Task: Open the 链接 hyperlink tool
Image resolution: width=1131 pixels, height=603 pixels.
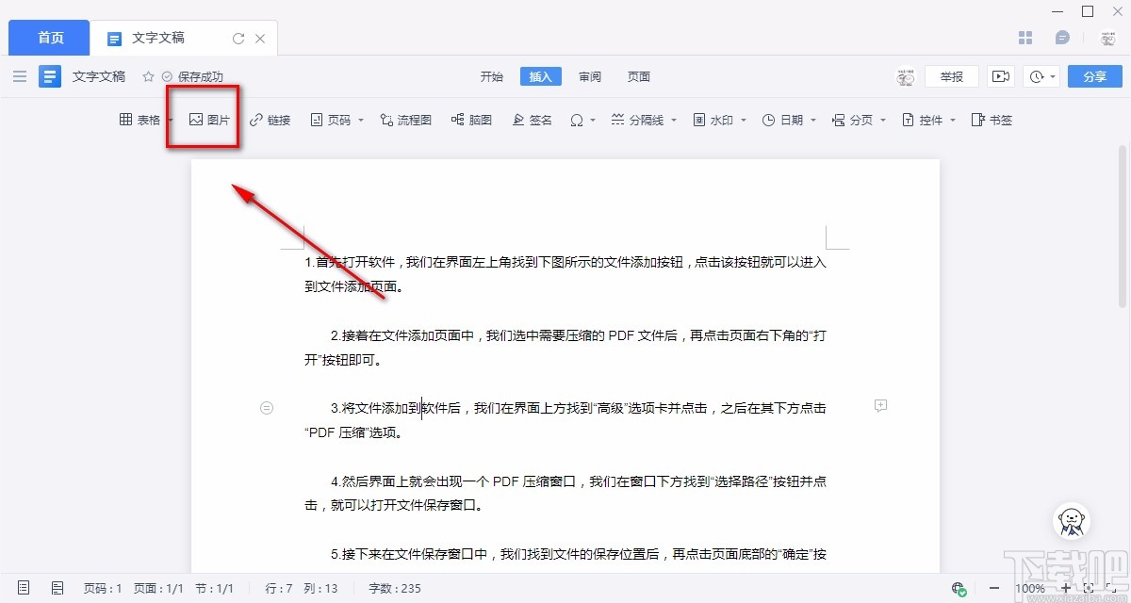Action: point(270,119)
